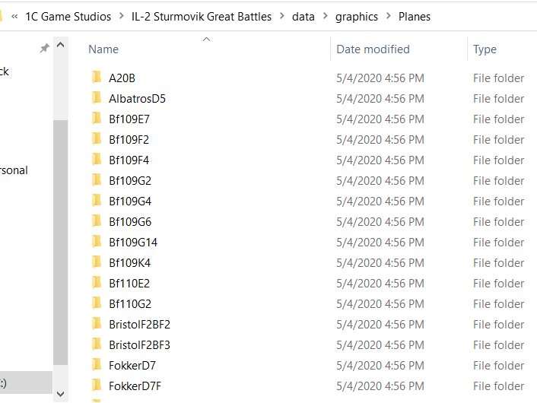537x403 pixels.
Task: Select the AlbatrosD5 folder name
Action: click(x=137, y=99)
